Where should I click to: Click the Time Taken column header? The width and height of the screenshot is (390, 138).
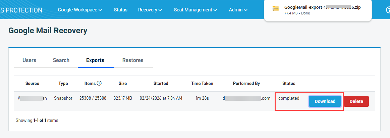[x=202, y=83]
